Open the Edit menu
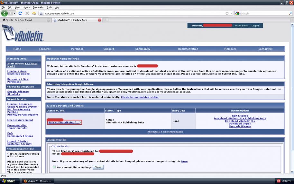The height and width of the screenshot is (184, 294). tap(10, 7)
